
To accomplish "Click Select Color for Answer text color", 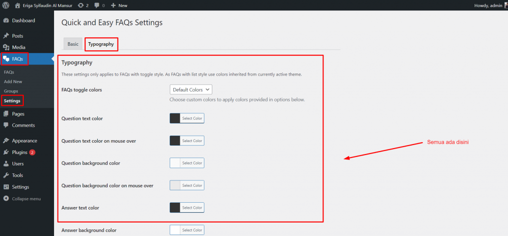I will pyautogui.click(x=192, y=208).
